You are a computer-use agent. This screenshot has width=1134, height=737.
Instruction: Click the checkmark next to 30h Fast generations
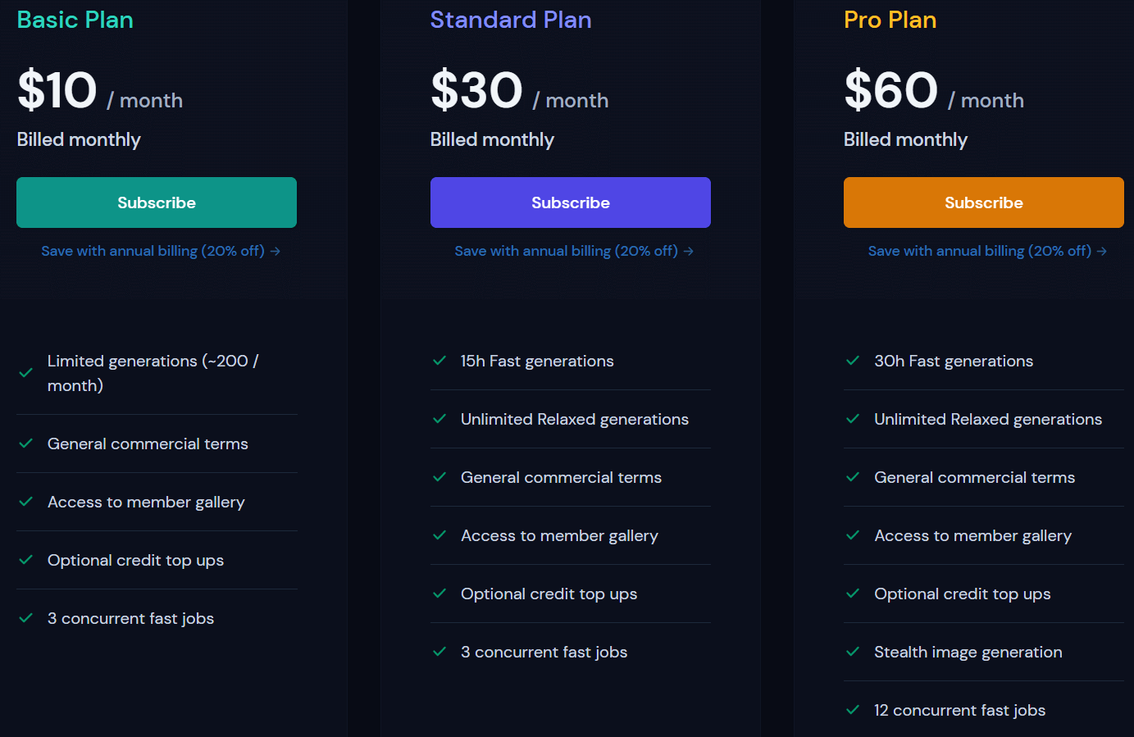[853, 361]
